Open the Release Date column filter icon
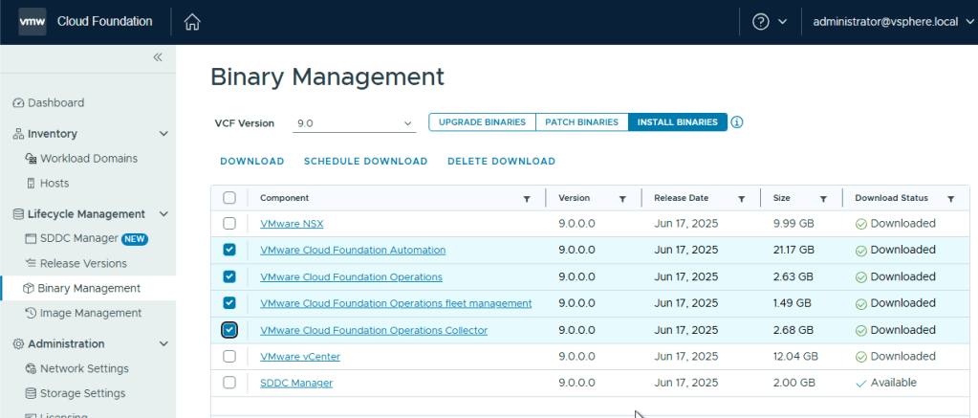The width and height of the screenshot is (978, 418). click(x=742, y=199)
